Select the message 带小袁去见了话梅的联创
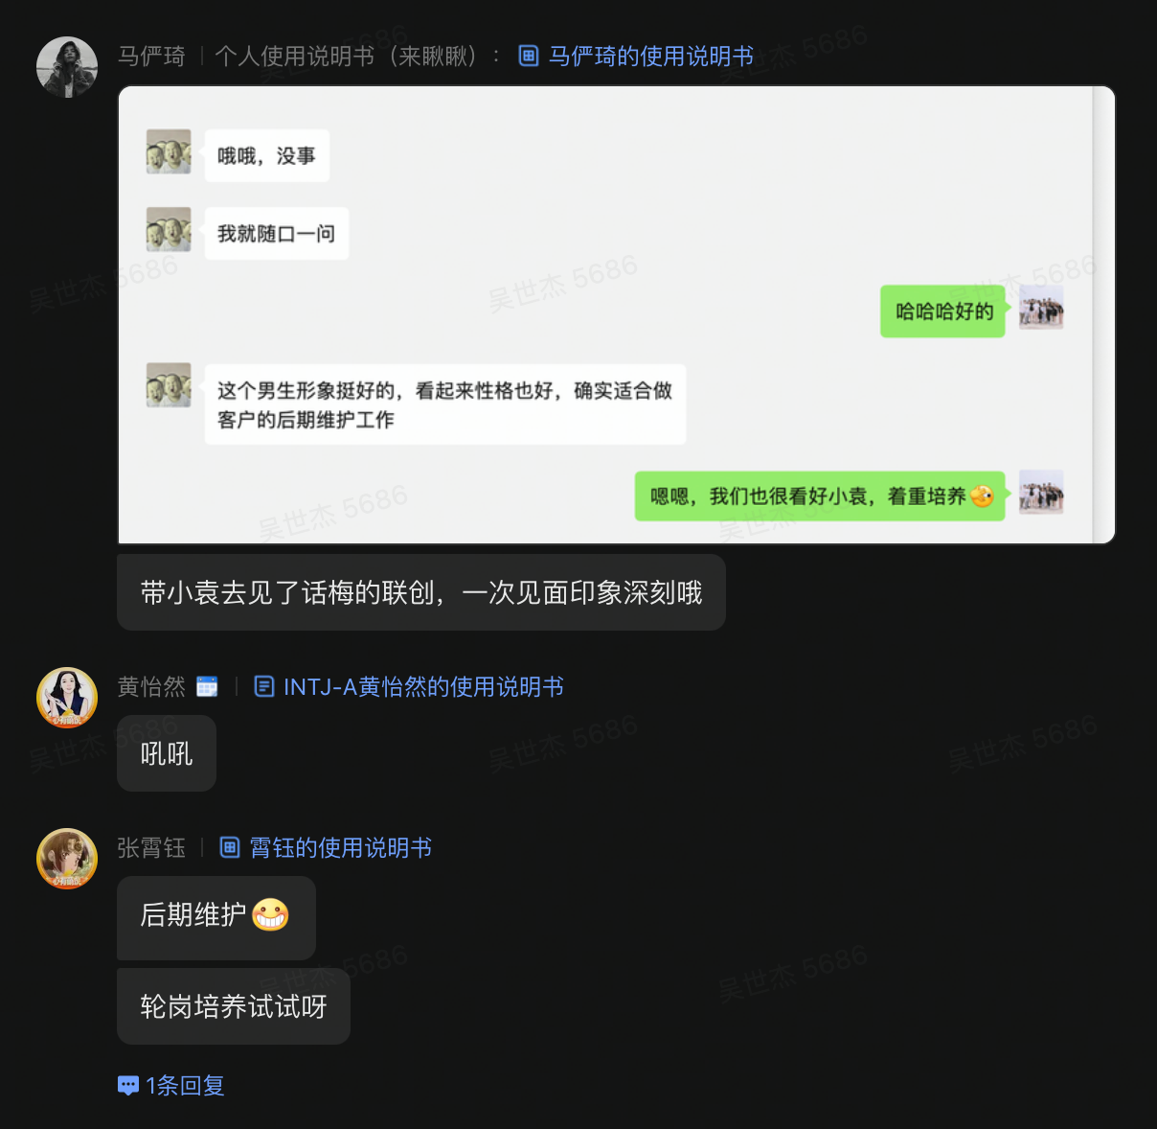This screenshot has height=1129, width=1157. click(x=420, y=592)
